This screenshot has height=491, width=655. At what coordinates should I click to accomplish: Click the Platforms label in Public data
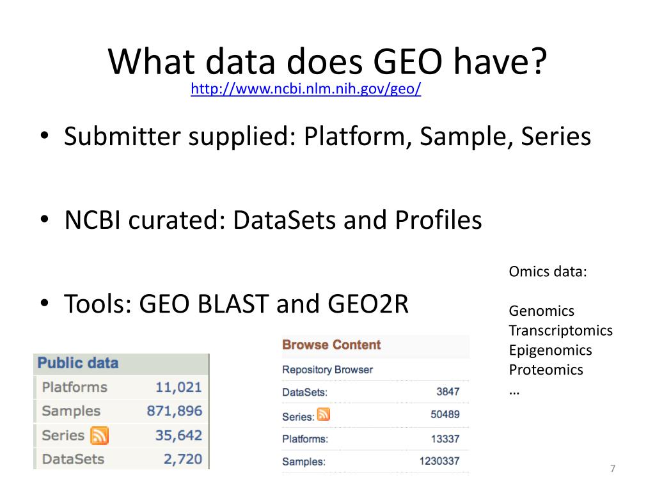pos(75,387)
